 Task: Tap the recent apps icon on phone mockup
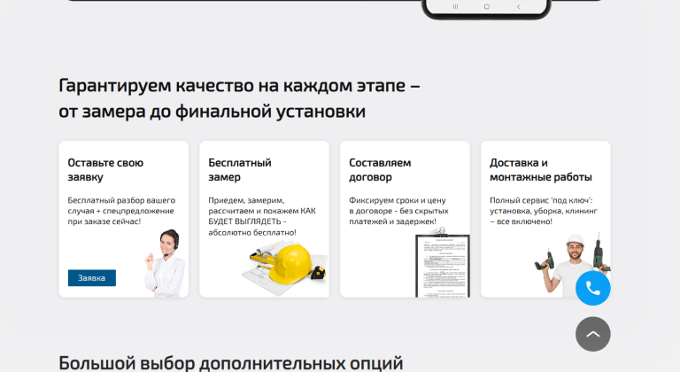point(455,6)
